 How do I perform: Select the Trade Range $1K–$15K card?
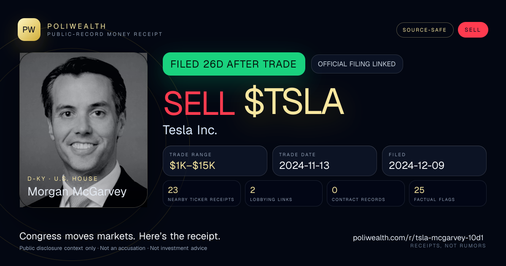(x=215, y=161)
